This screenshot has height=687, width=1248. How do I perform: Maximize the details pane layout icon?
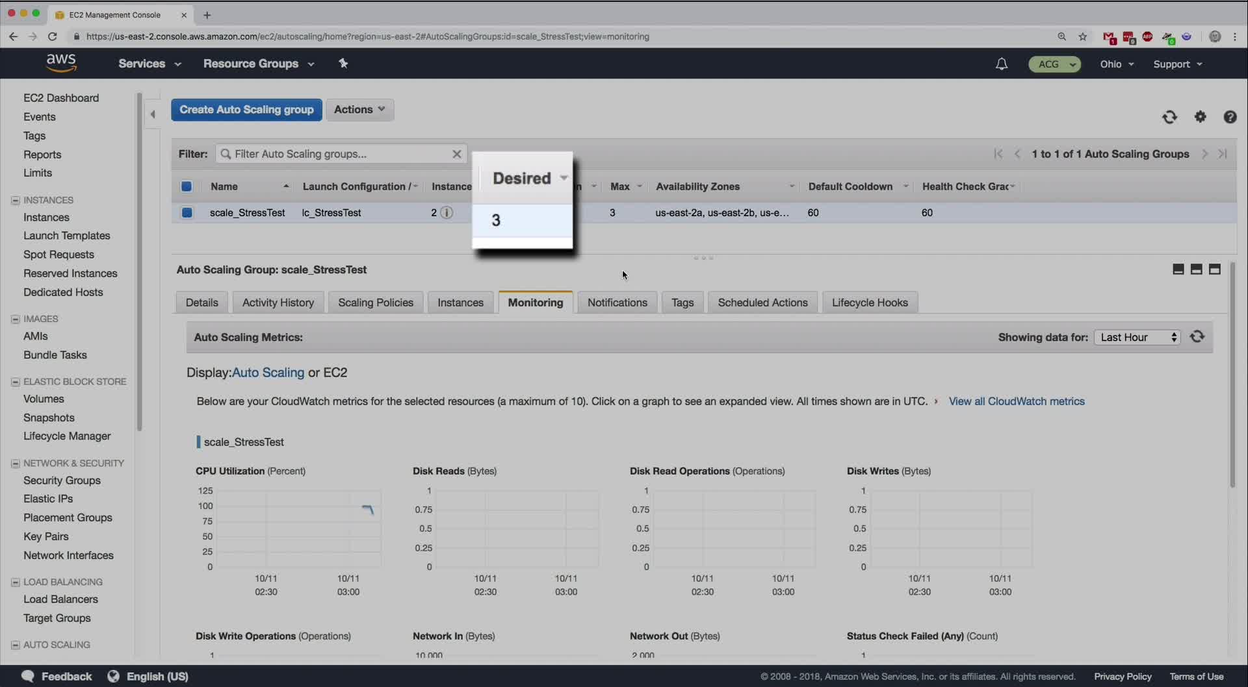pyautogui.click(x=1214, y=269)
